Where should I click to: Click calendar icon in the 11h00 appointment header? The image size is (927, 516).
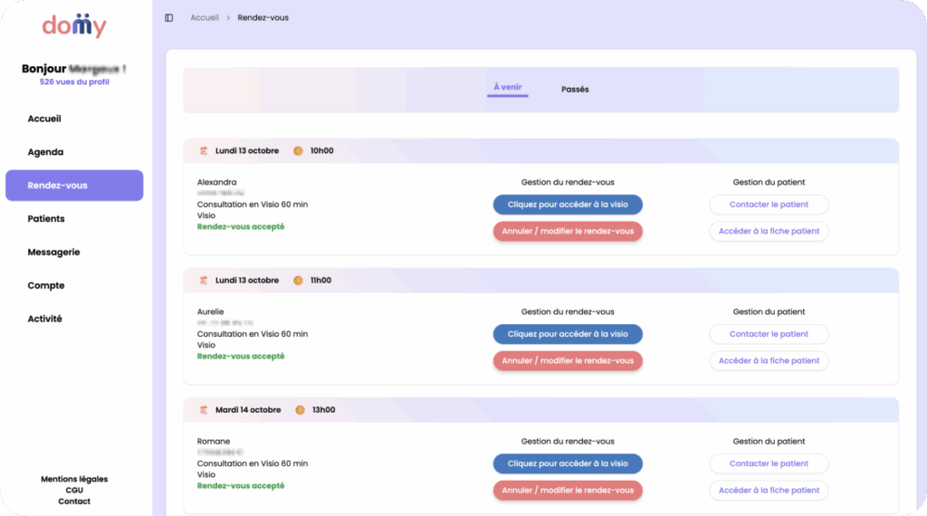coord(204,281)
